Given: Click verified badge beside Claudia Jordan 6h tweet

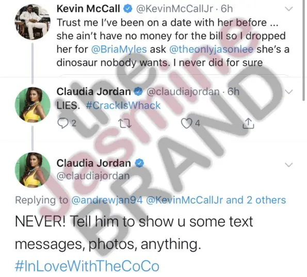Looking at the screenshot, I should coord(138,92).
